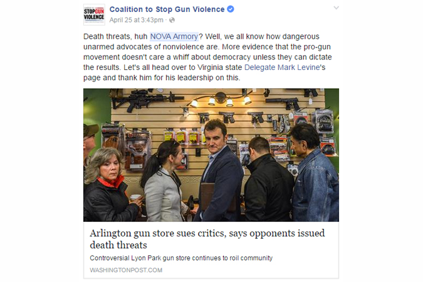Open the post options chevron menu
This screenshot has height=282, width=423.
click(x=336, y=8)
